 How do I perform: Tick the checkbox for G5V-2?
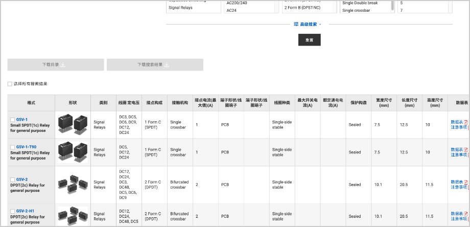(13, 179)
